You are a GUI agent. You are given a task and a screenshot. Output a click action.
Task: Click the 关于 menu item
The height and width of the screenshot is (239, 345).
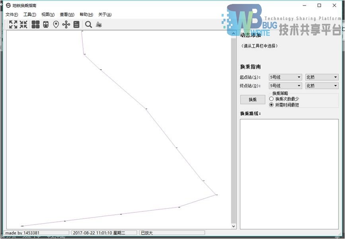pyautogui.click(x=105, y=14)
